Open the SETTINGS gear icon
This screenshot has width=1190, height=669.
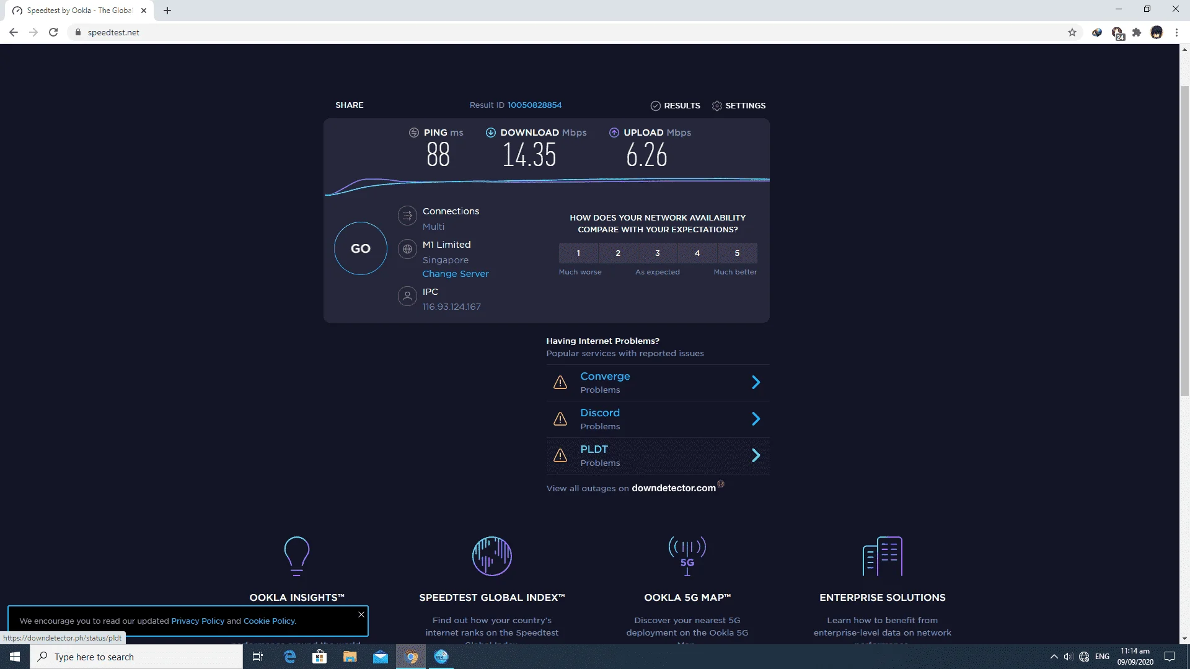(717, 106)
